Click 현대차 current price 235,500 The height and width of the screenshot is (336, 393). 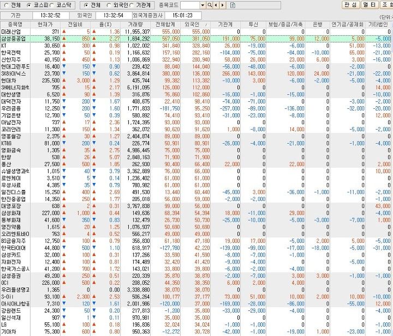click(51, 81)
